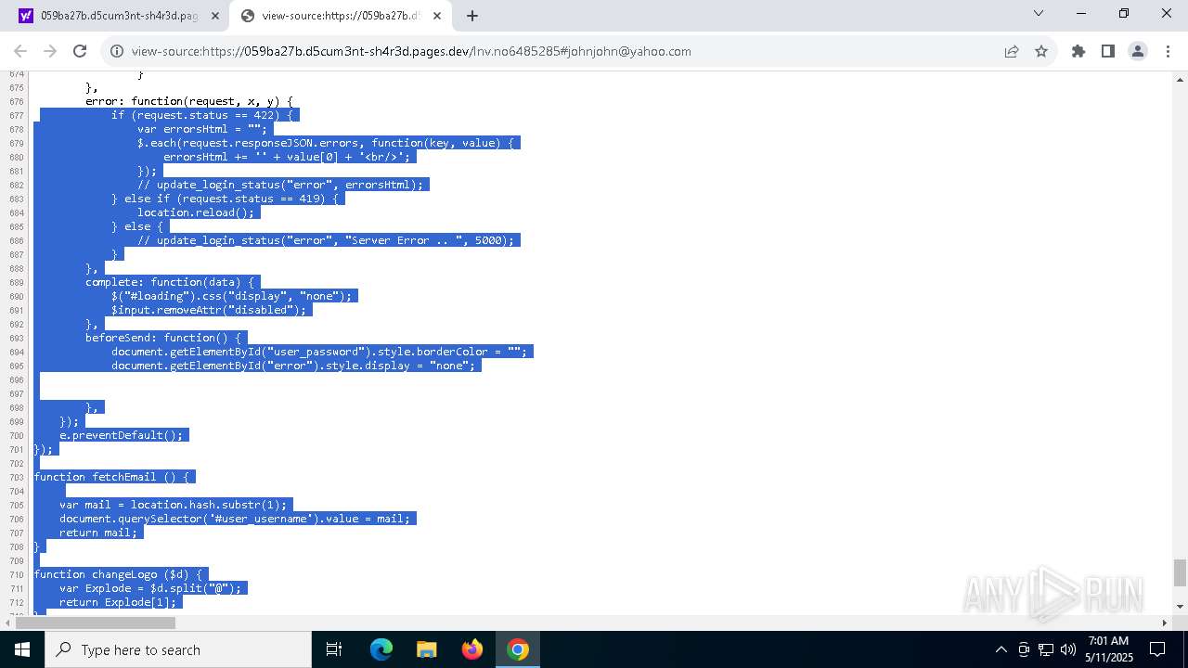Click line '$input.removeAttr("disabled");'

coord(209,310)
